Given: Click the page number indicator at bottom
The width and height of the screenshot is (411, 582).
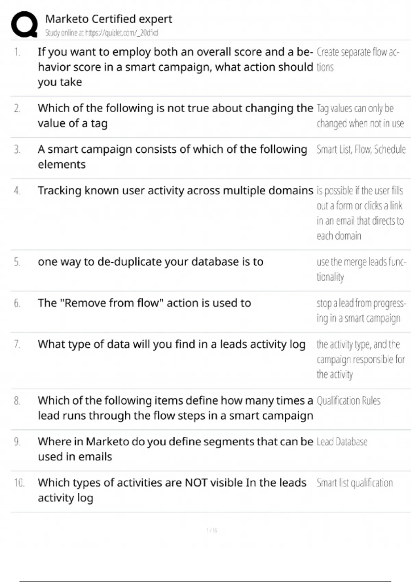Looking at the screenshot, I should click(x=212, y=530).
